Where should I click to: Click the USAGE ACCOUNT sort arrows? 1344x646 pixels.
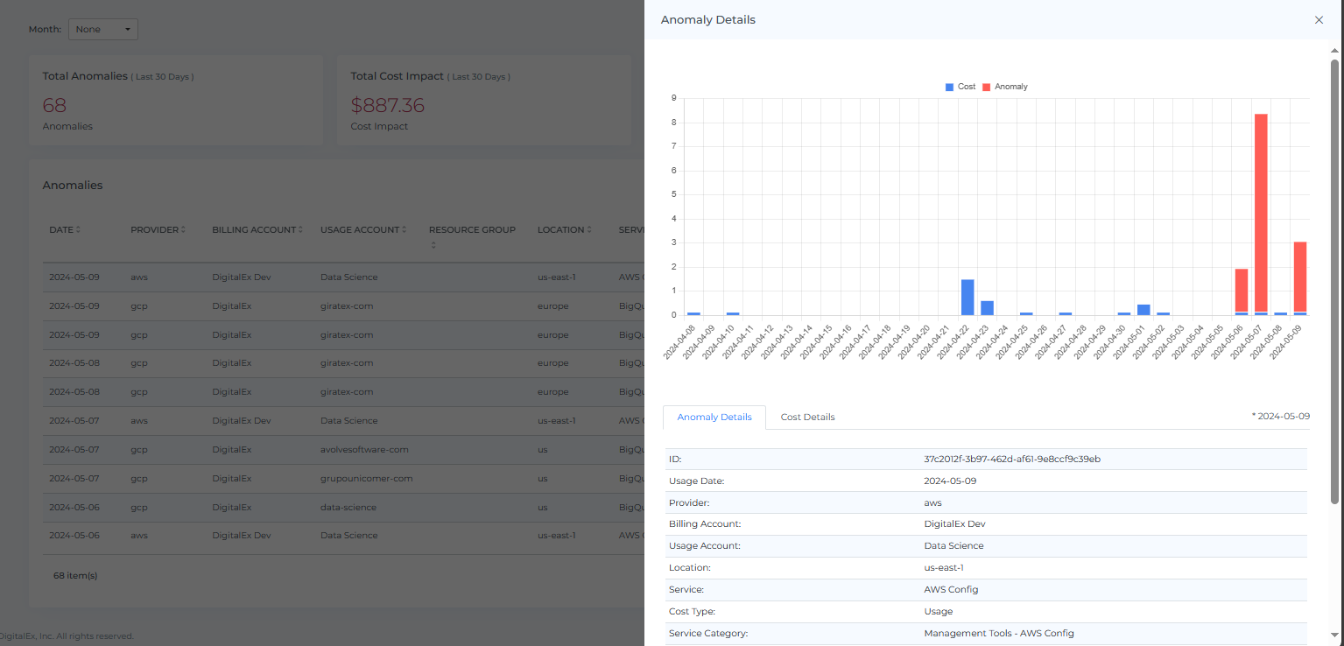tap(404, 230)
